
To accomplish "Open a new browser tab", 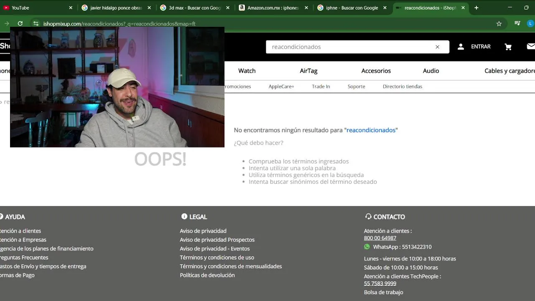I will 476,8.
